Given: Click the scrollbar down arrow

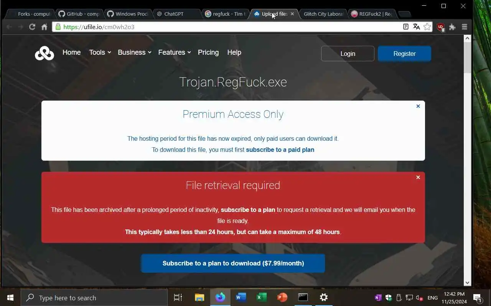Looking at the screenshot, I should point(467,283).
